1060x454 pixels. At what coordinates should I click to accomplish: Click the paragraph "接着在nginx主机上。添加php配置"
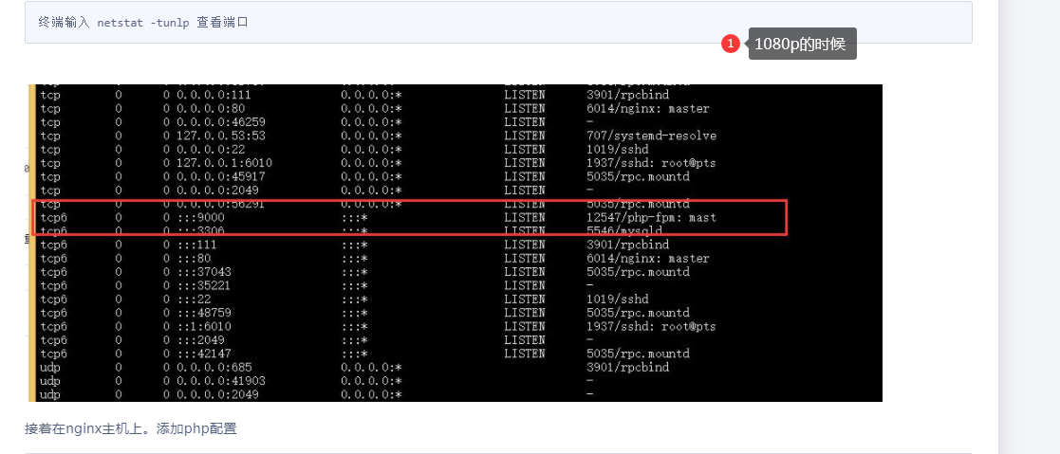point(131,428)
